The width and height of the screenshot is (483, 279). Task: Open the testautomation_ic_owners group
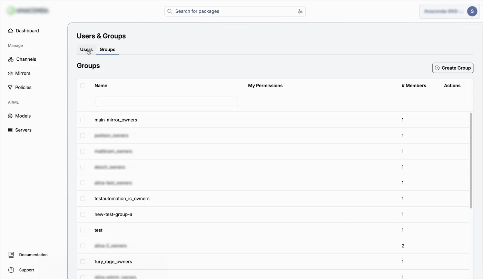coord(122,199)
